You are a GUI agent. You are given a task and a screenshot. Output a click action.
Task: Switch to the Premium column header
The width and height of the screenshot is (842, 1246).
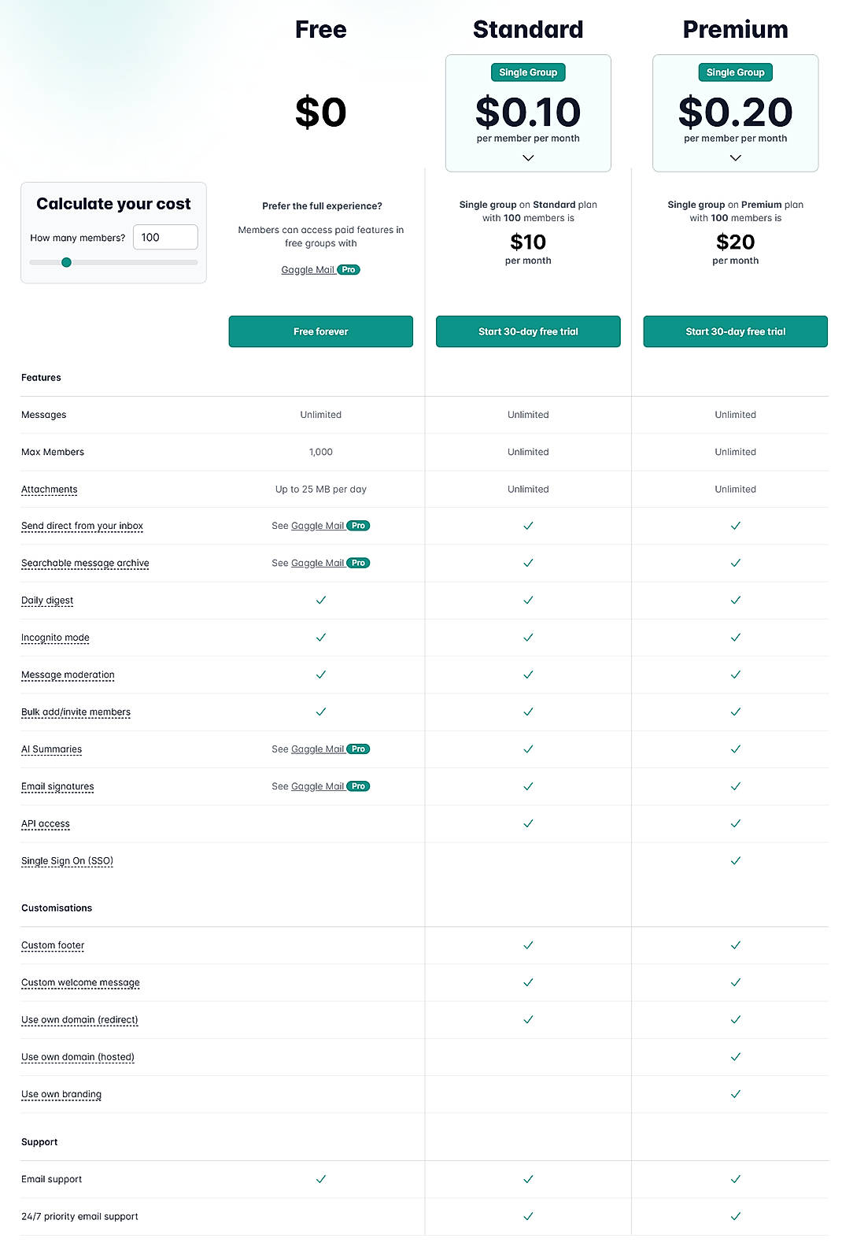click(735, 29)
